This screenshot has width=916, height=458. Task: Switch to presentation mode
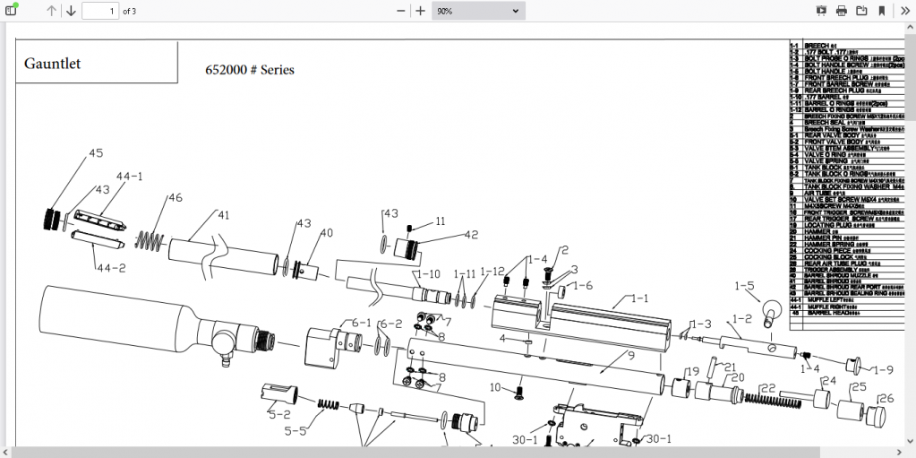click(821, 11)
